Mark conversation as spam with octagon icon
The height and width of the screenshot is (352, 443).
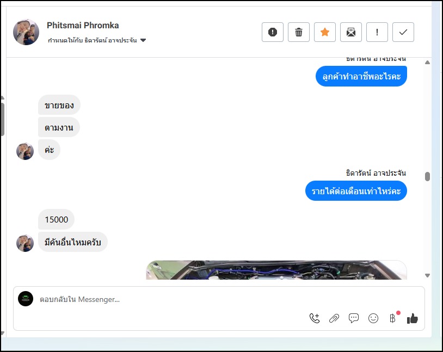click(272, 32)
